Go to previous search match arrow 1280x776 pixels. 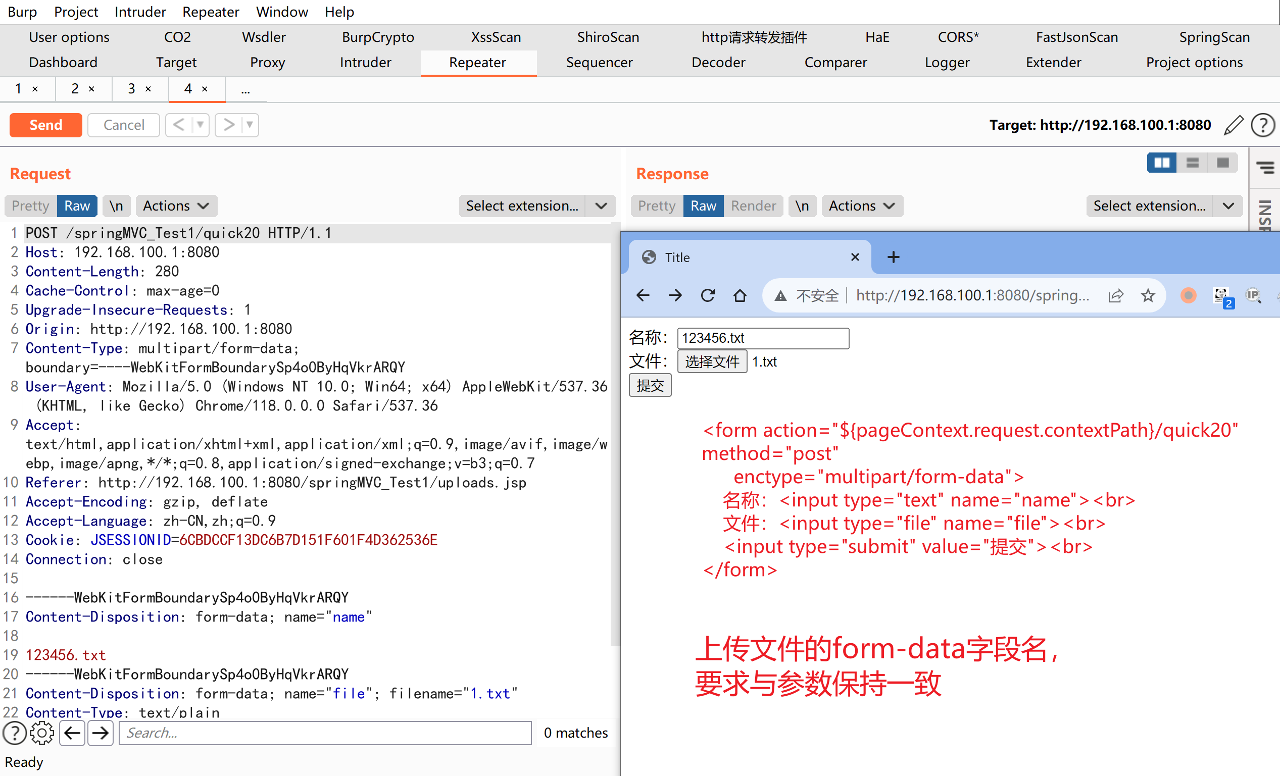(x=72, y=733)
